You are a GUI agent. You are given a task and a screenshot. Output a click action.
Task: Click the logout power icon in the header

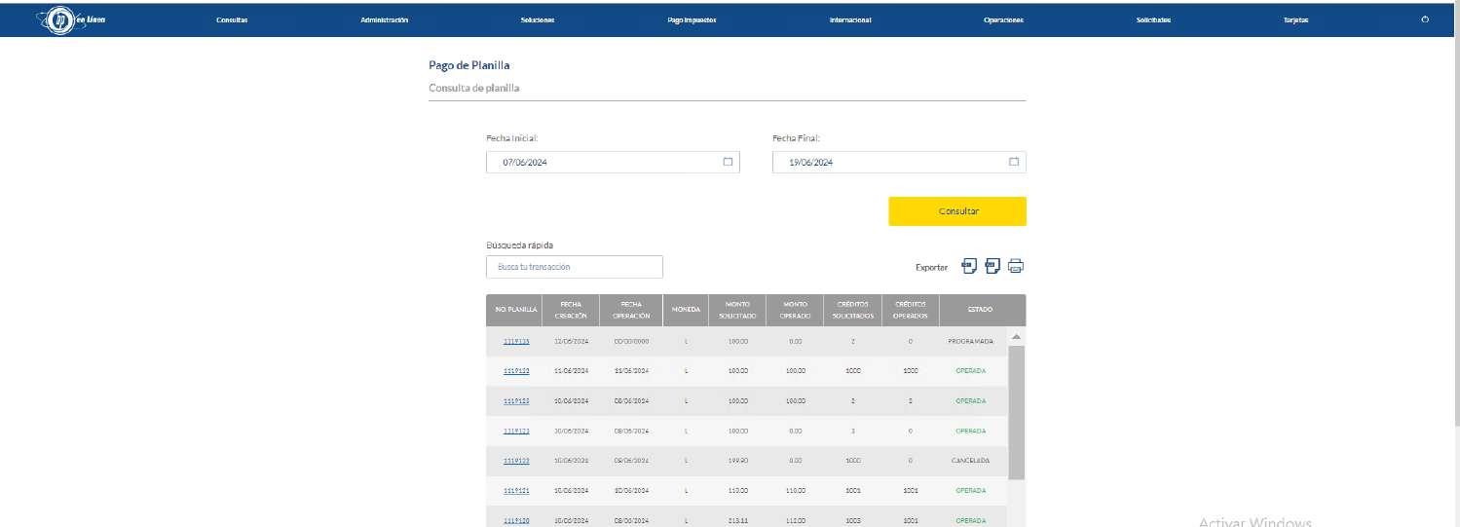(x=1426, y=19)
